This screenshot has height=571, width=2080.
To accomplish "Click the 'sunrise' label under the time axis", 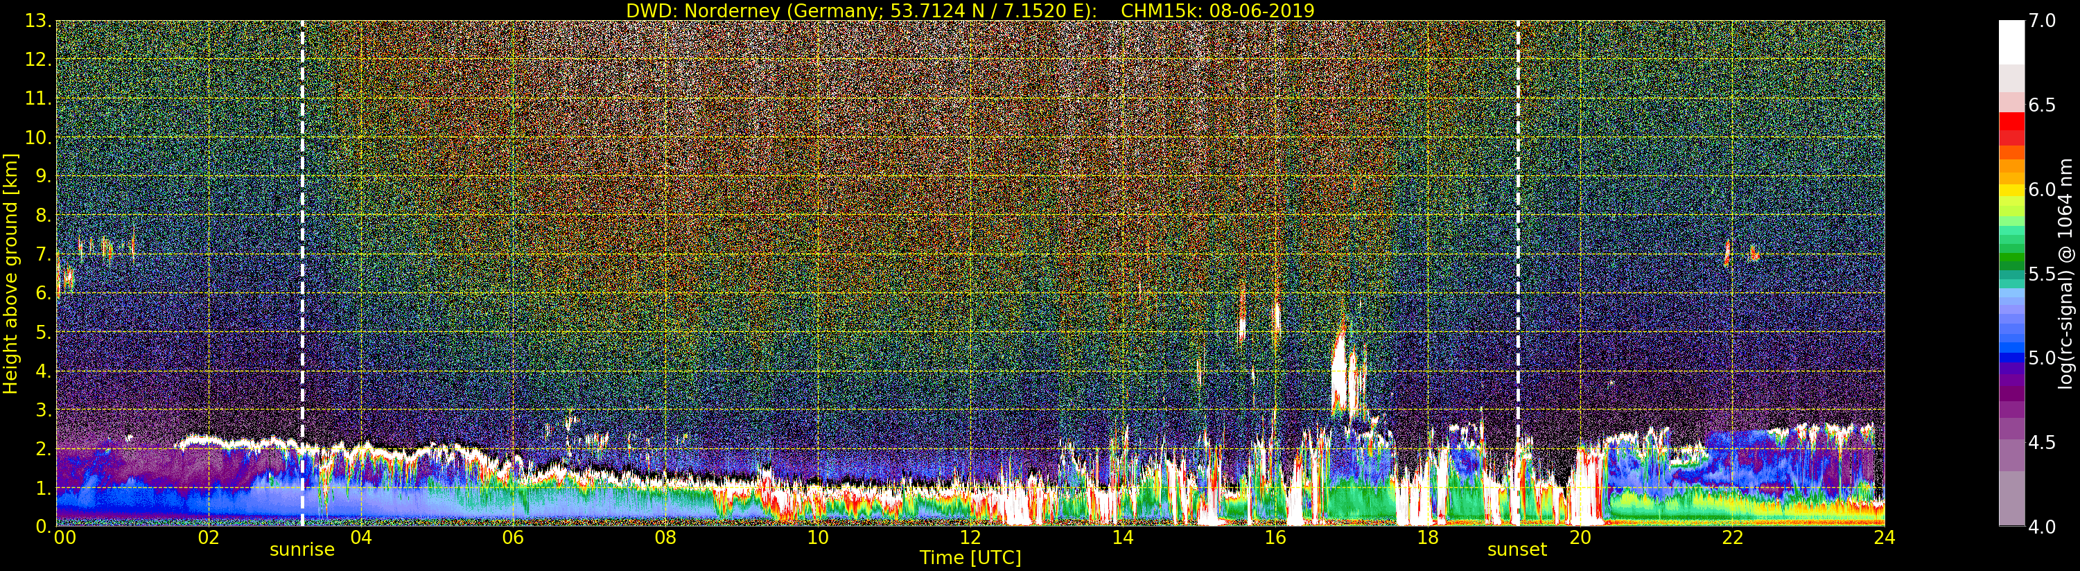I will 302,550.
